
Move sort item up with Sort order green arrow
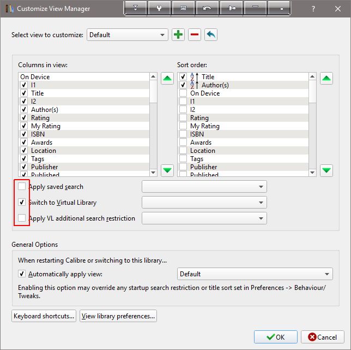click(326, 78)
